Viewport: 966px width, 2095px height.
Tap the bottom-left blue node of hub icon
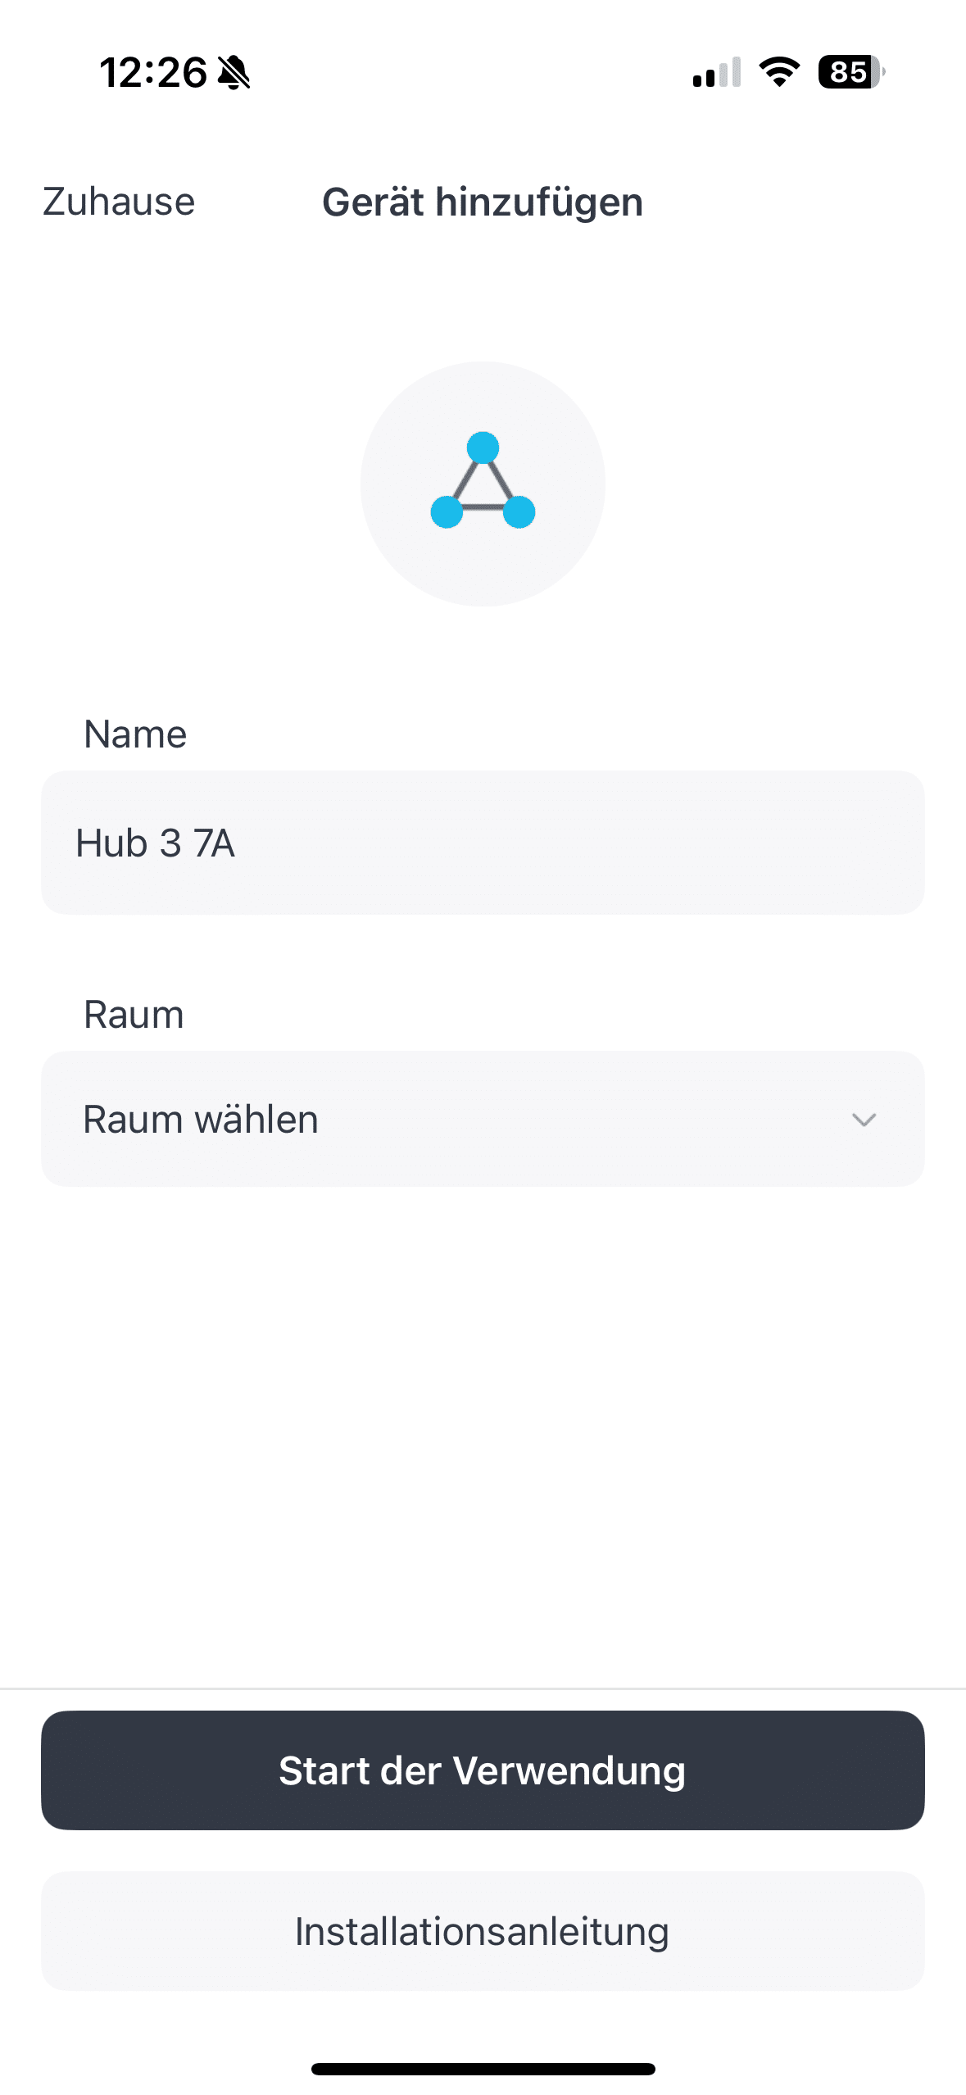(x=447, y=511)
